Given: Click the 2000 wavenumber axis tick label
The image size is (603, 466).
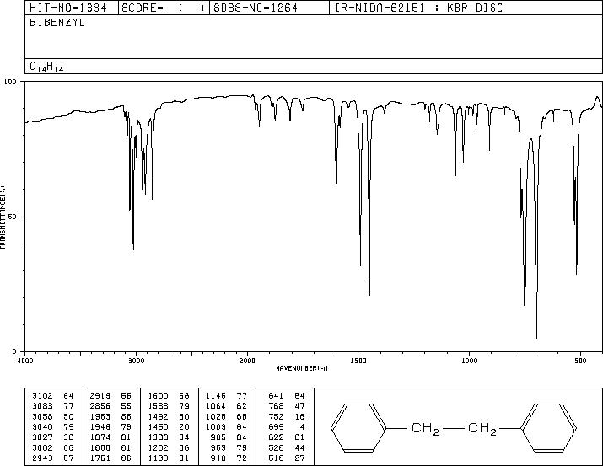Looking at the screenshot, I should (247, 361).
